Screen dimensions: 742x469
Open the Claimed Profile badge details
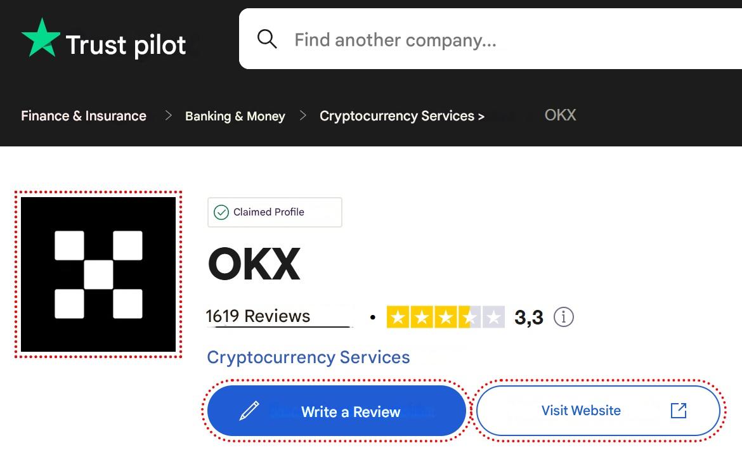coord(275,212)
